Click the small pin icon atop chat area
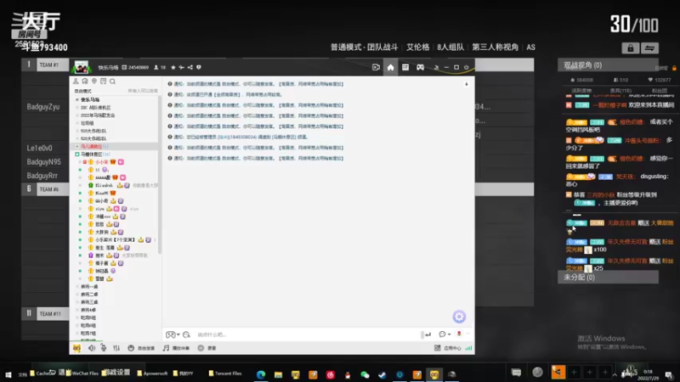 (x=467, y=84)
